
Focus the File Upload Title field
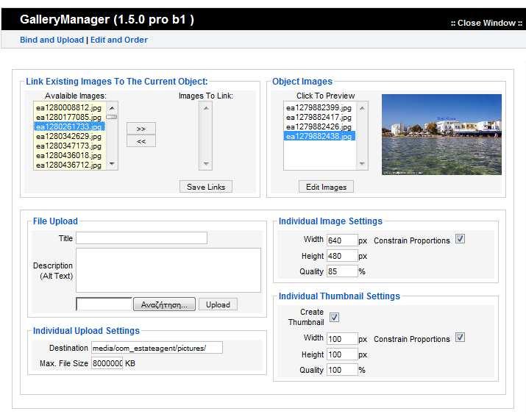click(141, 238)
